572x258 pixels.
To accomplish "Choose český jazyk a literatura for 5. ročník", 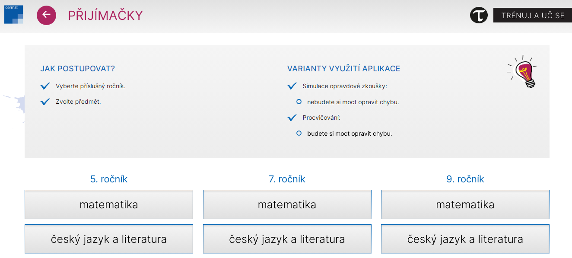I will pyautogui.click(x=109, y=239).
